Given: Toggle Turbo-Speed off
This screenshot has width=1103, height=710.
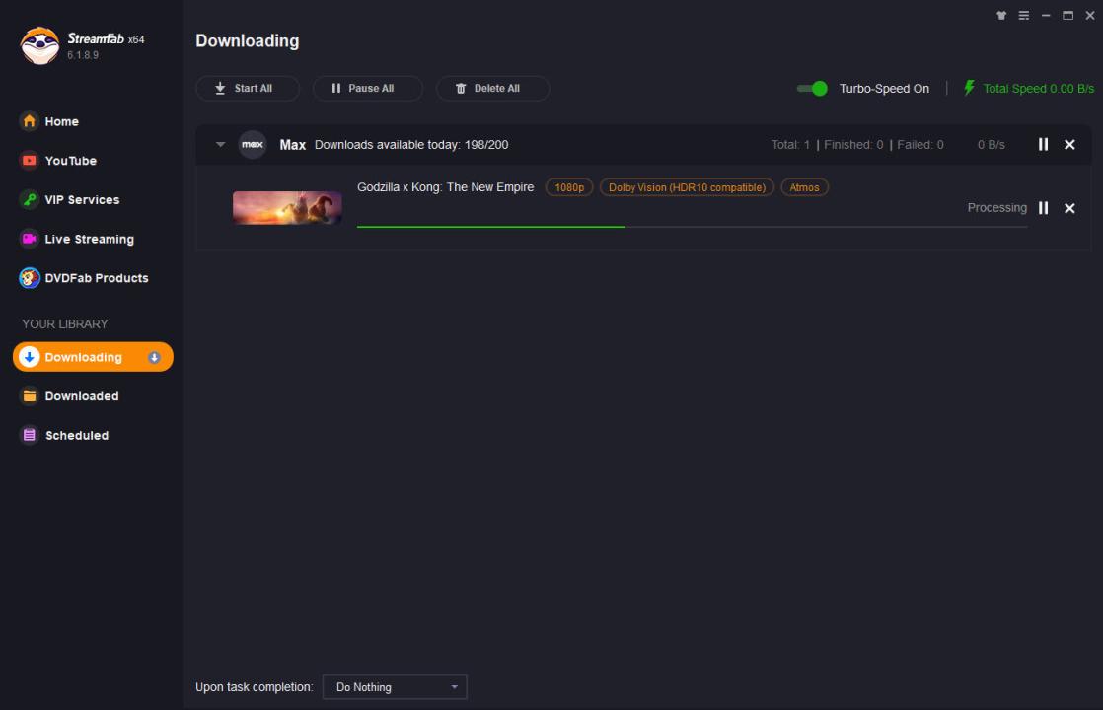Looking at the screenshot, I should click(x=812, y=89).
